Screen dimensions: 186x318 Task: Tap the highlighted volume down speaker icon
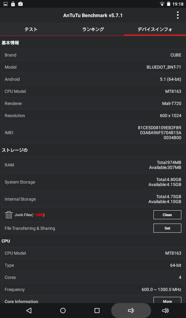tap(131, 310)
